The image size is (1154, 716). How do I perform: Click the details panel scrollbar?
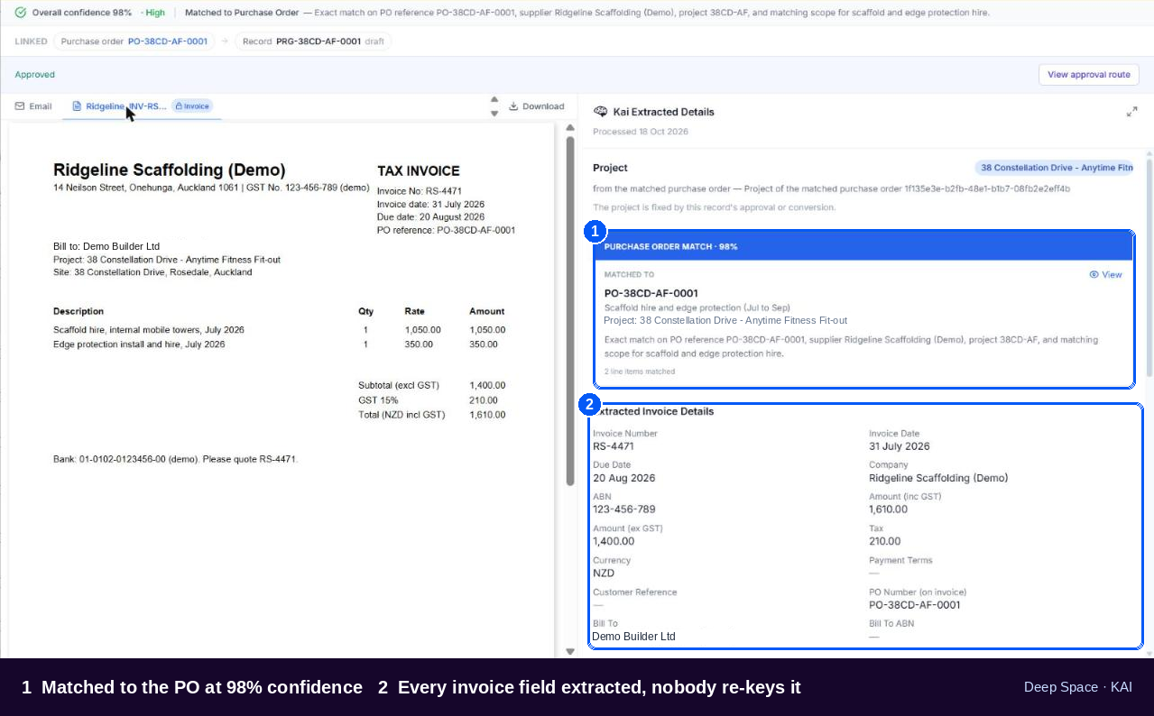coord(1149,267)
